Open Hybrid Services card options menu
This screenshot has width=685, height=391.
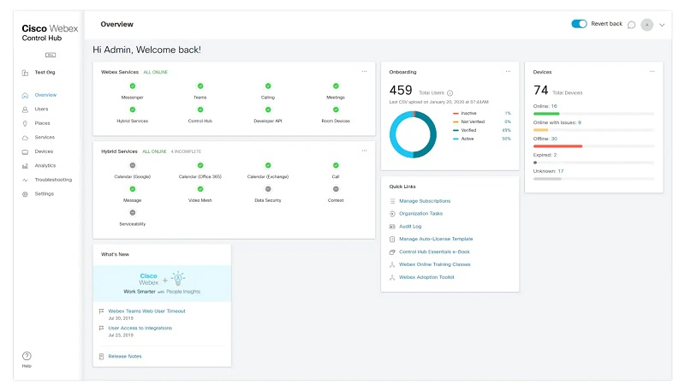[x=365, y=151]
